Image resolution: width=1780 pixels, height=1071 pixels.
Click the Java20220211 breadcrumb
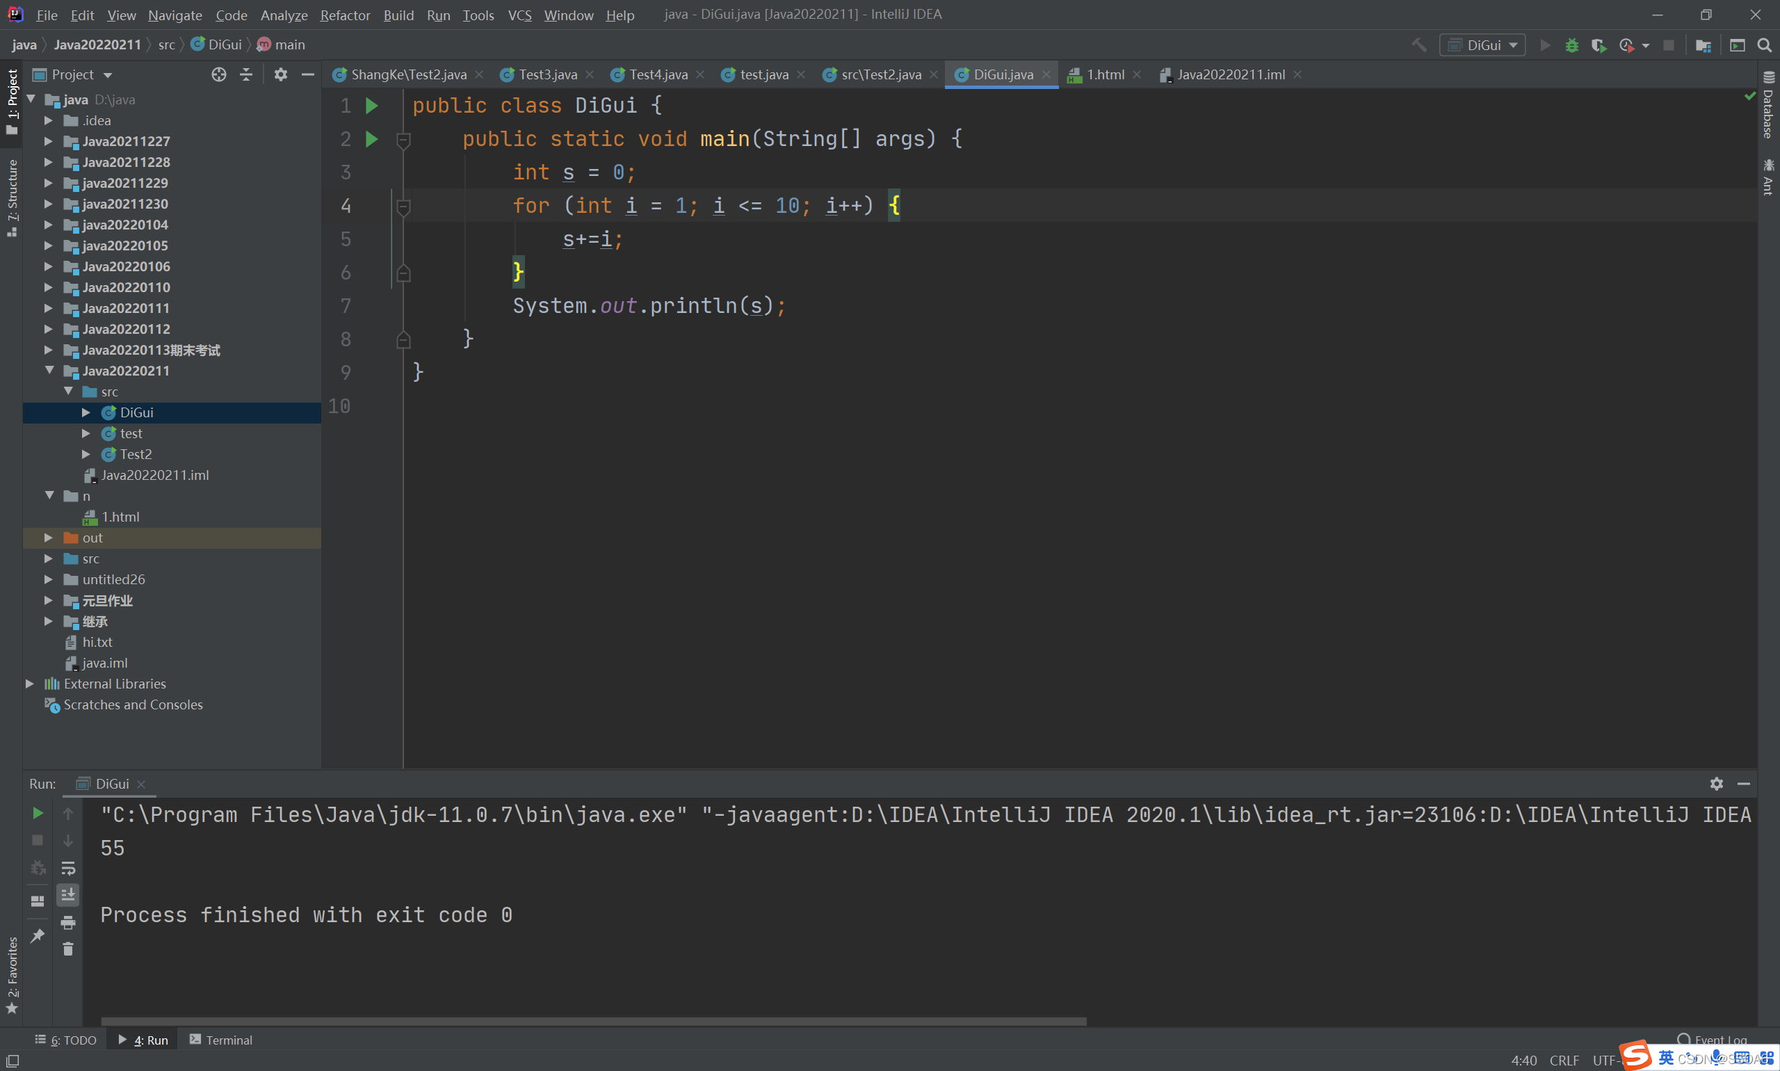point(97,45)
